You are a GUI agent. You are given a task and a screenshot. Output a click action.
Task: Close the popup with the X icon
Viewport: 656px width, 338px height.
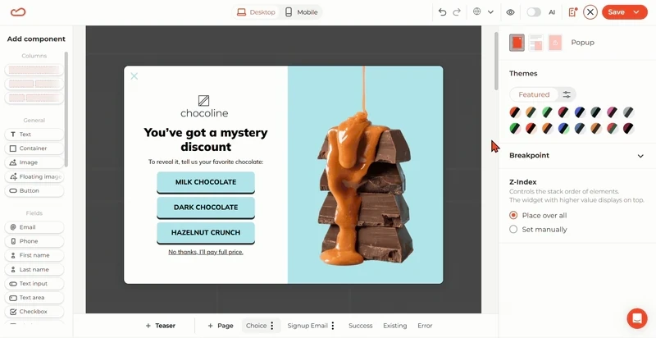click(x=134, y=76)
